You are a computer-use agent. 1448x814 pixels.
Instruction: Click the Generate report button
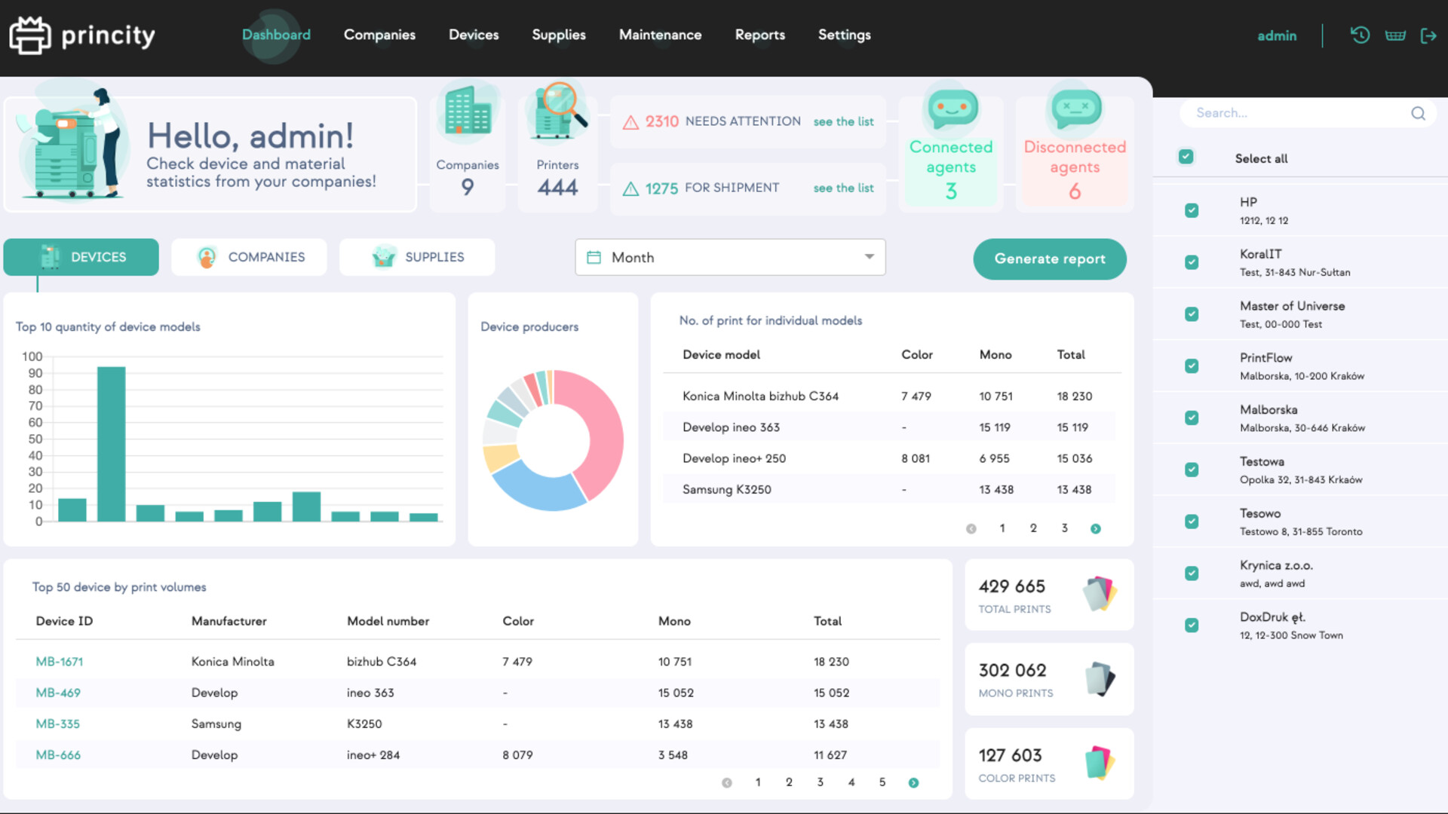coord(1049,259)
